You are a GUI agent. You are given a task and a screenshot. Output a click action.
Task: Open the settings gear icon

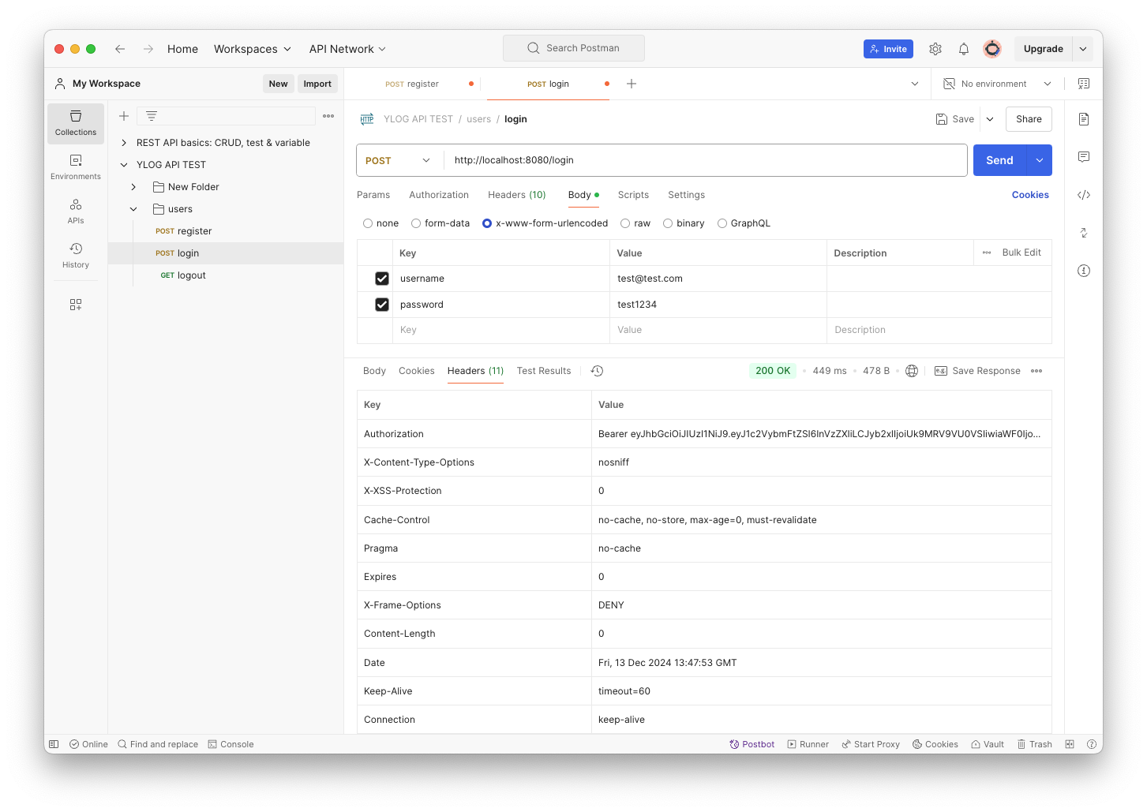[935, 49]
